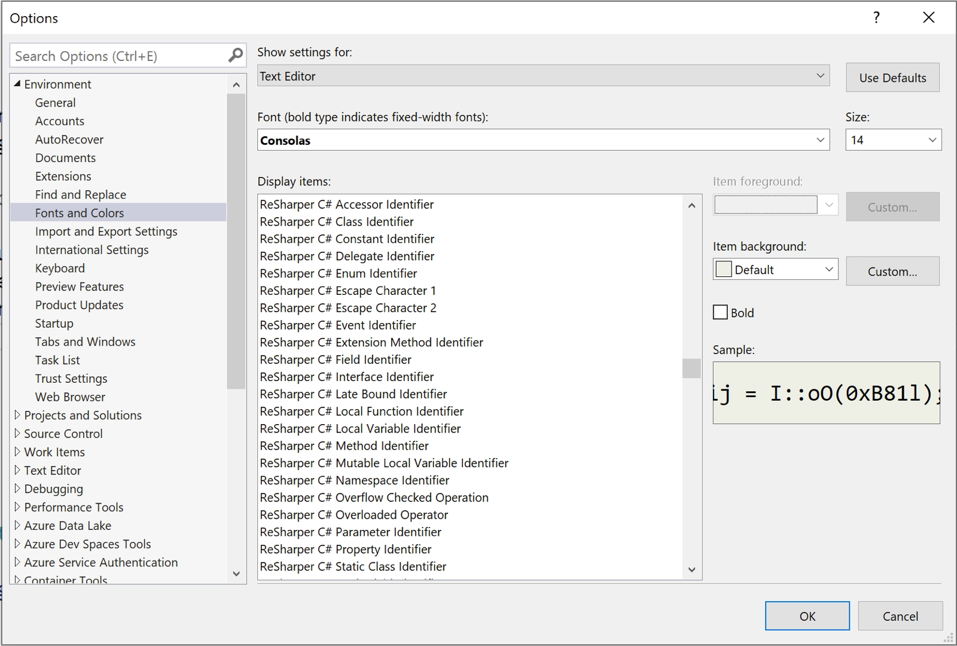The height and width of the screenshot is (646, 957).
Task: Select General under Environment
Action: [55, 103]
